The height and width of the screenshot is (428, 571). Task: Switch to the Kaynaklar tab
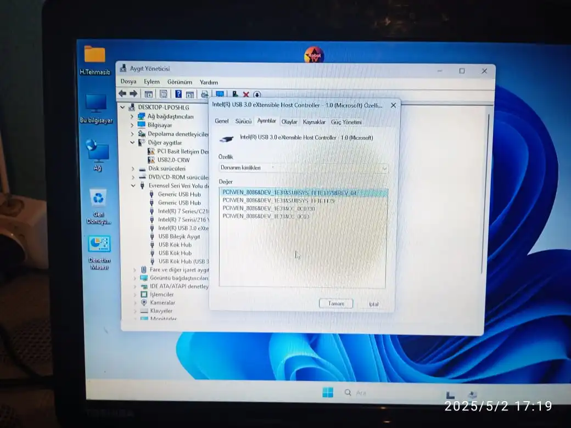(314, 122)
